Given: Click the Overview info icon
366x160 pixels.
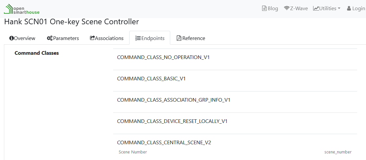Looking at the screenshot, I should (11, 38).
